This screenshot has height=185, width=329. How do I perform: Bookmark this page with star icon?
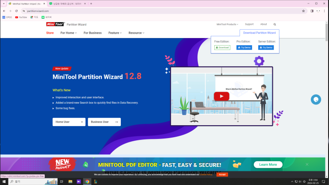pos(303,11)
